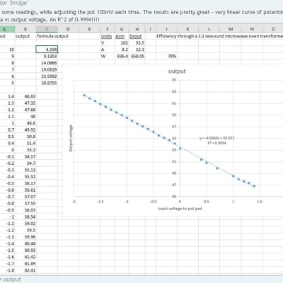Click the 'Input voltage to pot pad' axis title
The height and width of the screenshot is (283, 283).
180,209
